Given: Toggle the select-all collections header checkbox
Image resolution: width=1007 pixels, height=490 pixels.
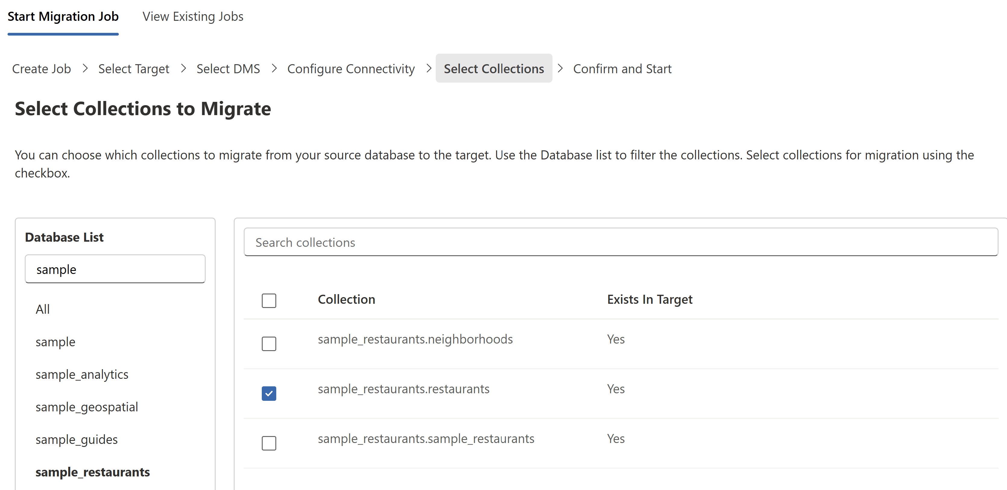Looking at the screenshot, I should click(x=269, y=300).
